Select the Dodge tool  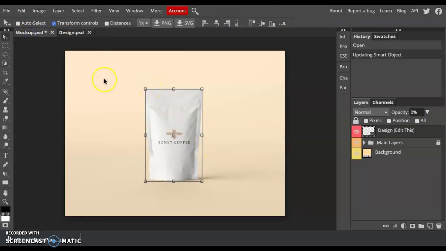tap(5, 146)
